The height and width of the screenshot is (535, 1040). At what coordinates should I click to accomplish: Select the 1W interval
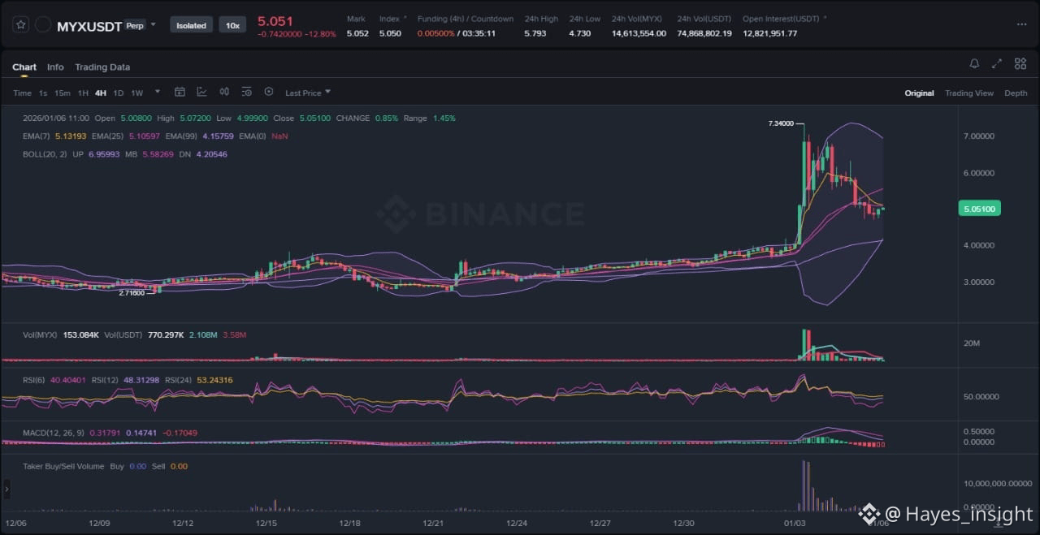(137, 93)
